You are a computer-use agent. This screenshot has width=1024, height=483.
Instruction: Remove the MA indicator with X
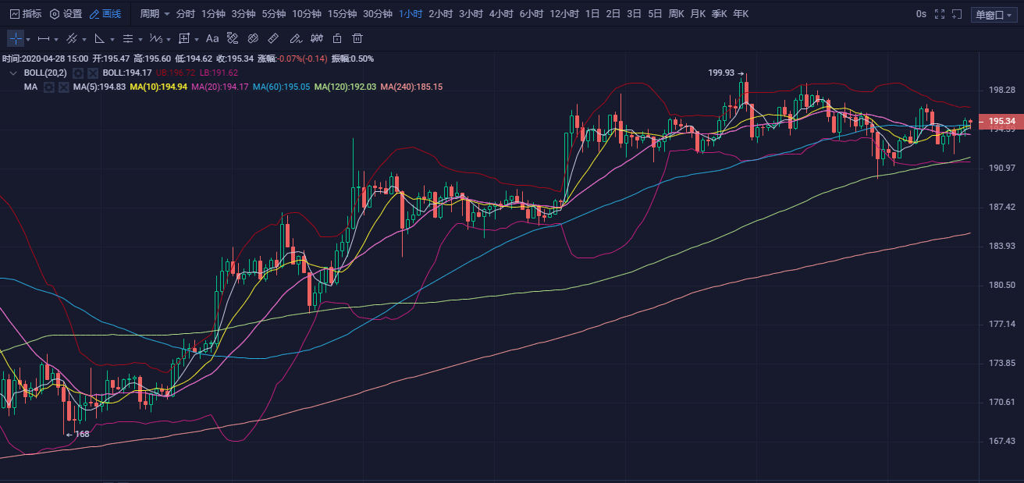point(63,87)
